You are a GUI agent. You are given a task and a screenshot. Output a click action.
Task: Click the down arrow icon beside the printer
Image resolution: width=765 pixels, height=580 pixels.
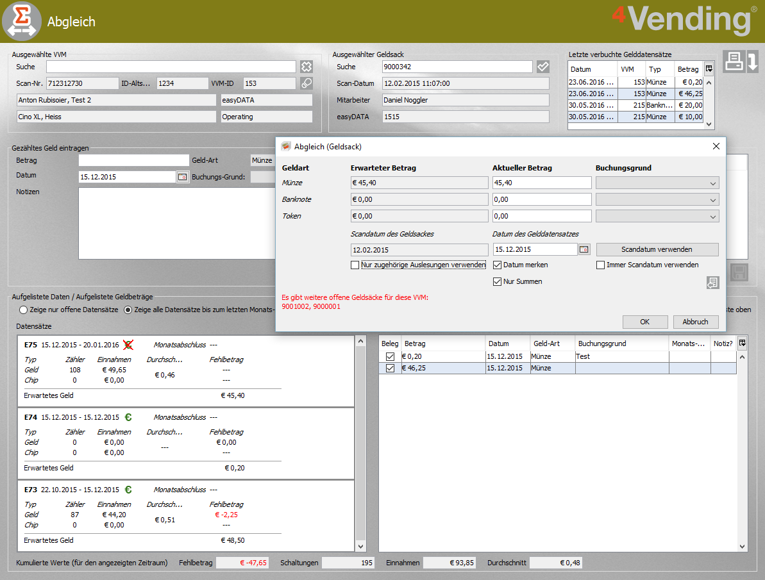pyautogui.click(x=752, y=62)
